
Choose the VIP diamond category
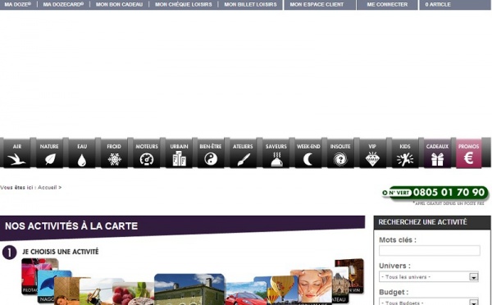pyautogui.click(x=372, y=153)
